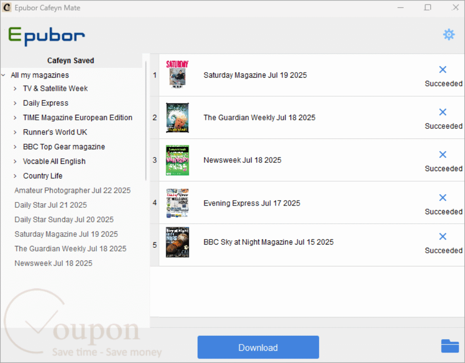This screenshot has width=465, height=363.
Task: Minimize the Epubor Cafeyn Mate window
Action: pyautogui.click(x=401, y=8)
